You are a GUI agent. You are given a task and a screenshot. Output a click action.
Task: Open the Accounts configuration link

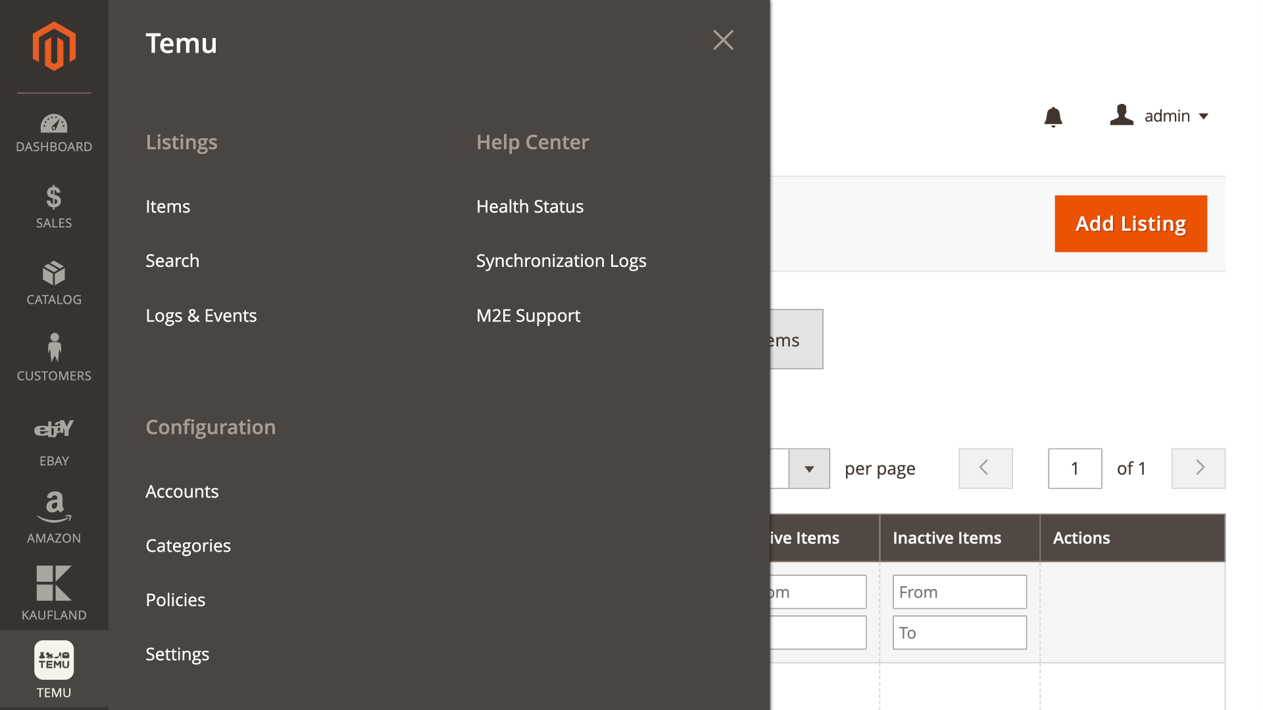click(182, 492)
